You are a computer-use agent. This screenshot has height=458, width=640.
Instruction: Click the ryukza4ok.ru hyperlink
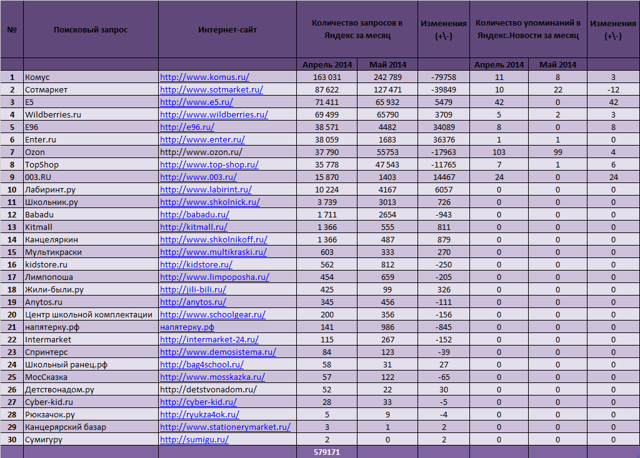[x=199, y=415]
